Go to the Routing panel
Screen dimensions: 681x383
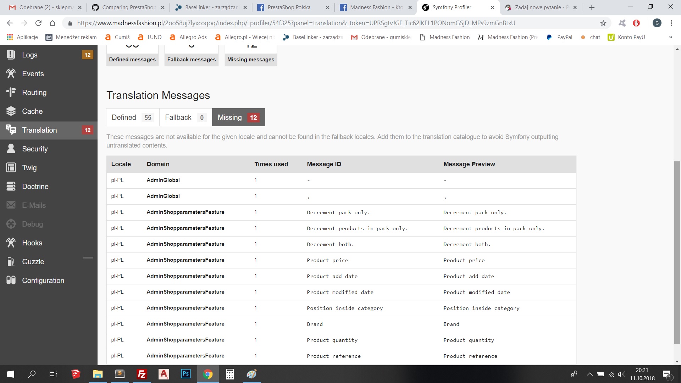34,93
